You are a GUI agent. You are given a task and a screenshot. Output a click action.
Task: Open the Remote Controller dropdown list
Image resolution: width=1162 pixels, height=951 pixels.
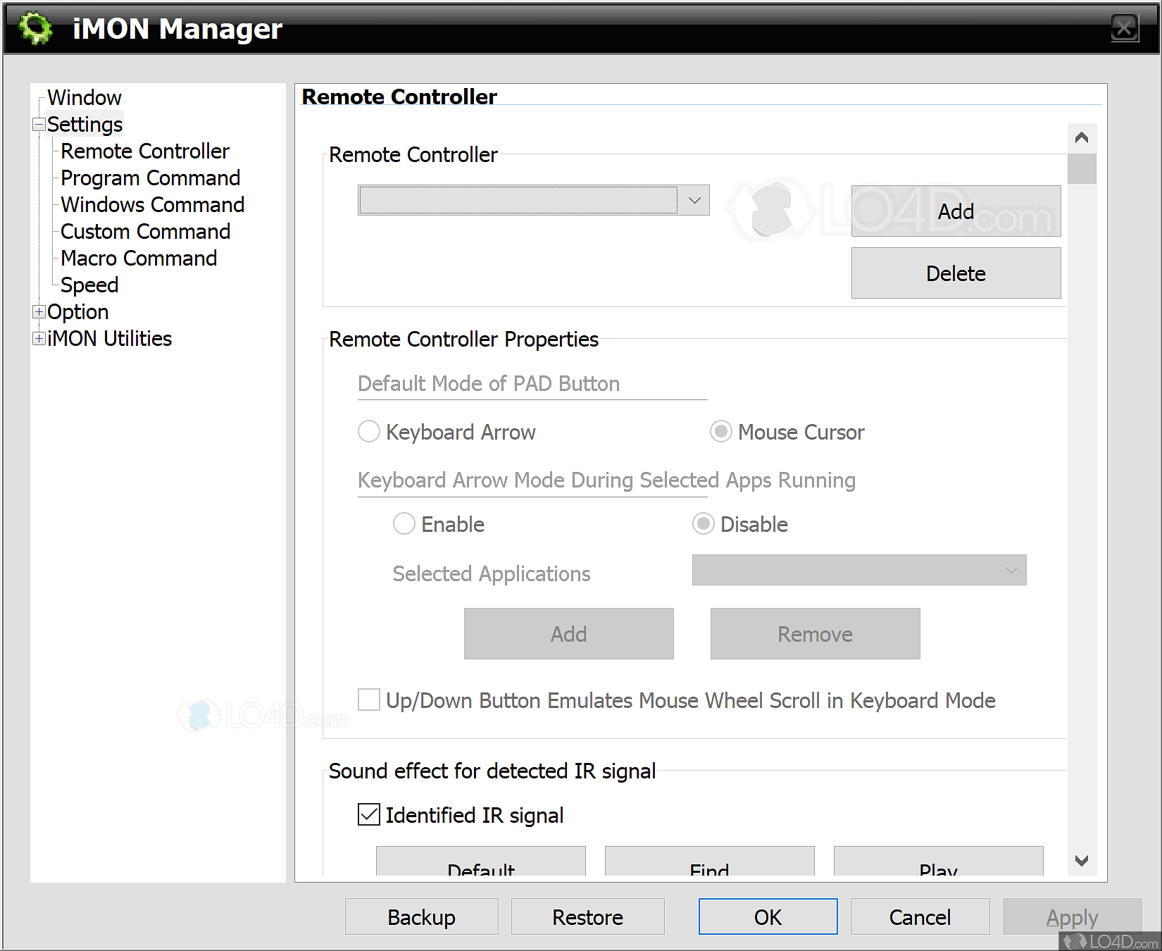(x=694, y=201)
